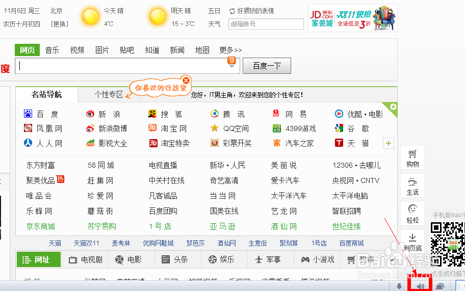The image size is (465, 291).
Task: Open 凤凰网 icon link
Action: click(x=28, y=128)
